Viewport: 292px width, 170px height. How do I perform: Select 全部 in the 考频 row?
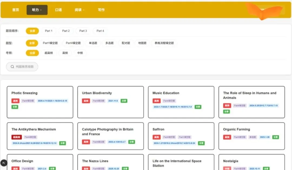tap(32, 53)
